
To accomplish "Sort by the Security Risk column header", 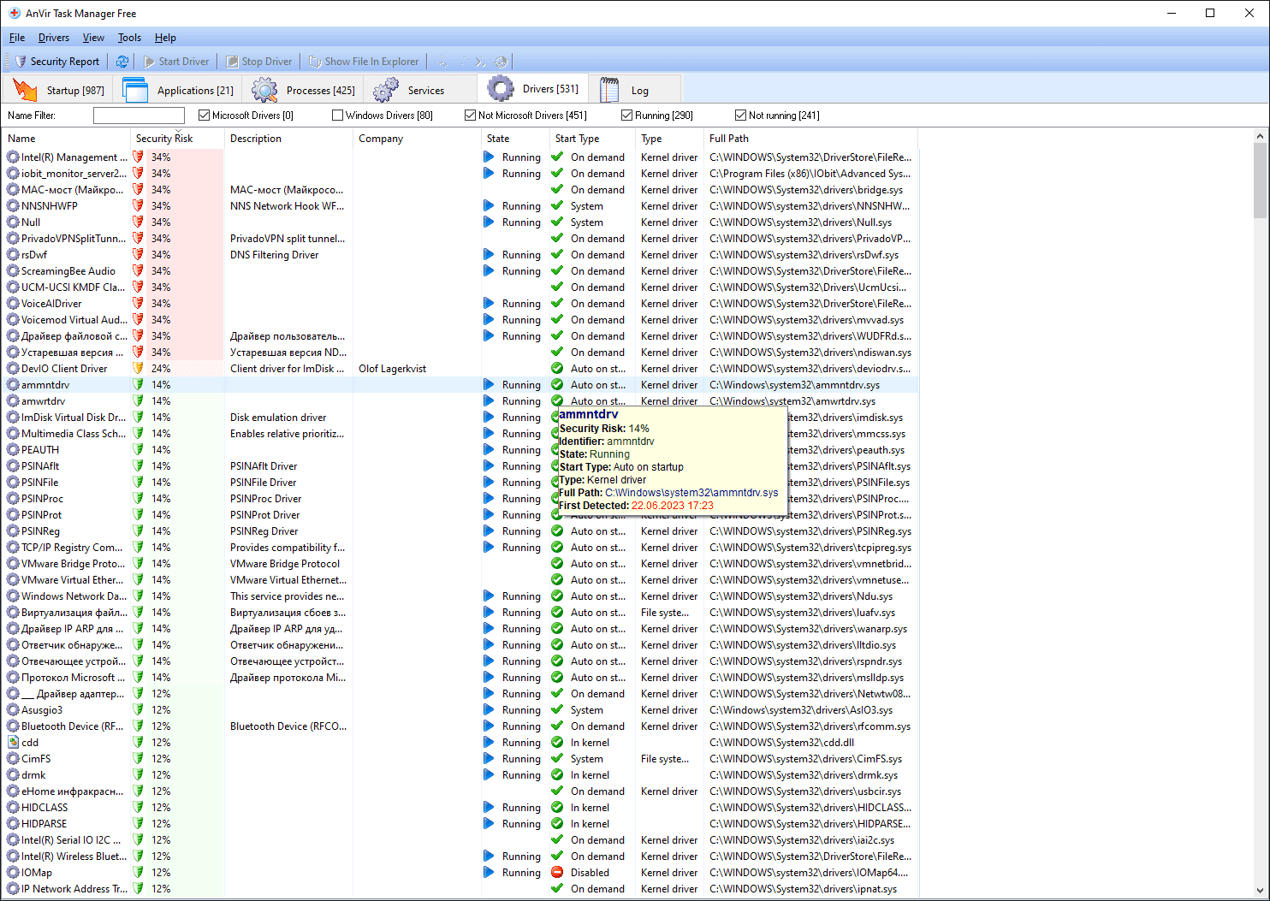I will coord(176,139).
